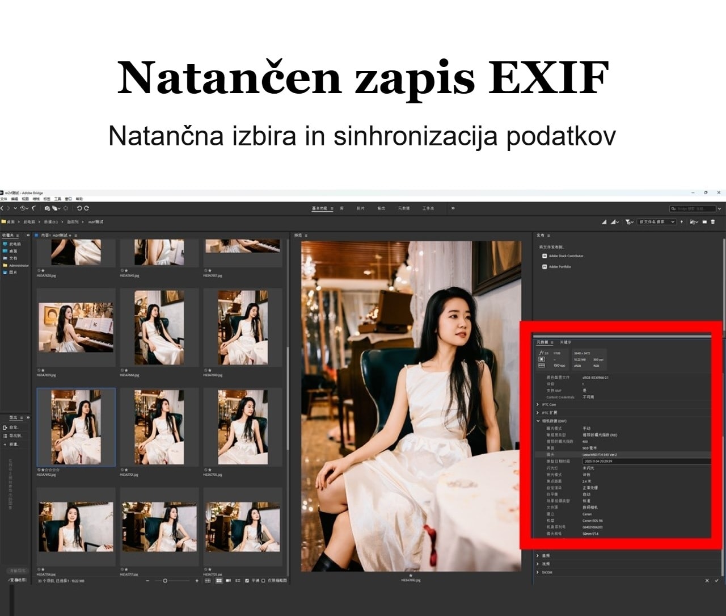Lock the thumbnail grid icon
Viewport: 726px width, 616px height.
[x=208, y=581]
